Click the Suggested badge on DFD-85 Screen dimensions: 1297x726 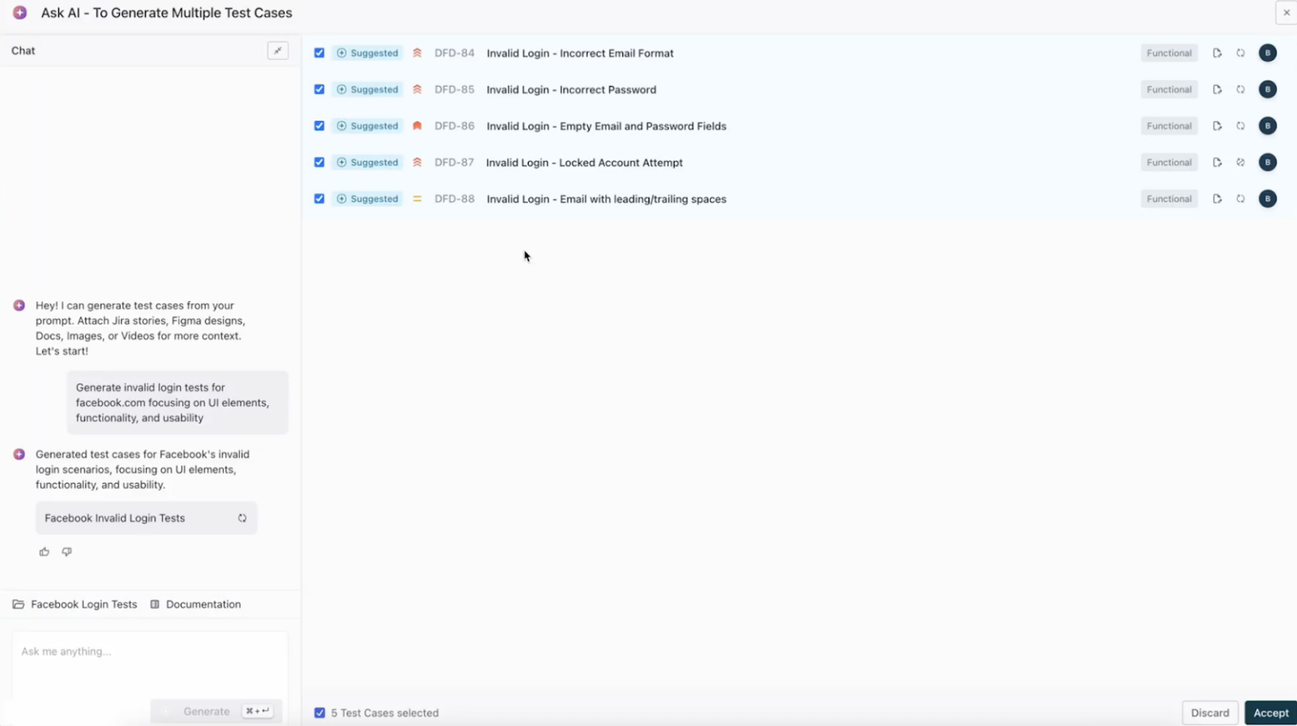click(x=367, y=89)
